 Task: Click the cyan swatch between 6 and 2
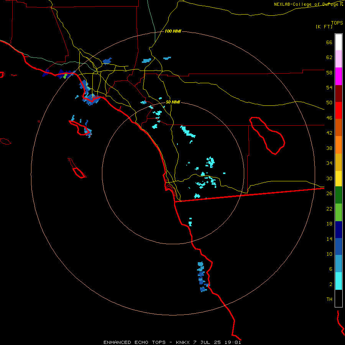click(338, 281)
